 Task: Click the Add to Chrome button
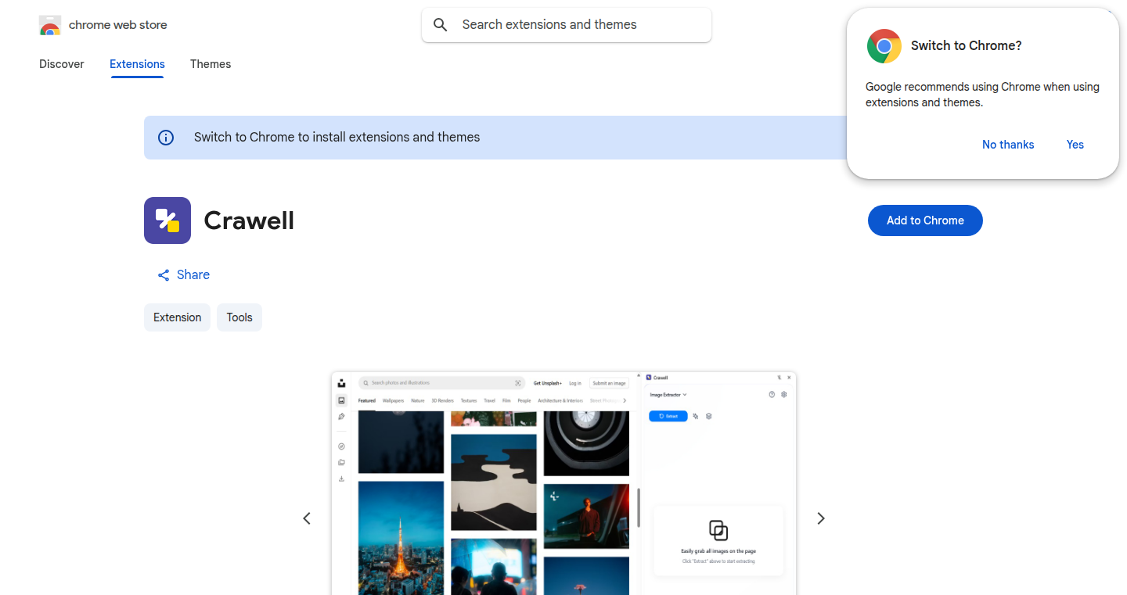pyautogui.click(x=925, y=220)
